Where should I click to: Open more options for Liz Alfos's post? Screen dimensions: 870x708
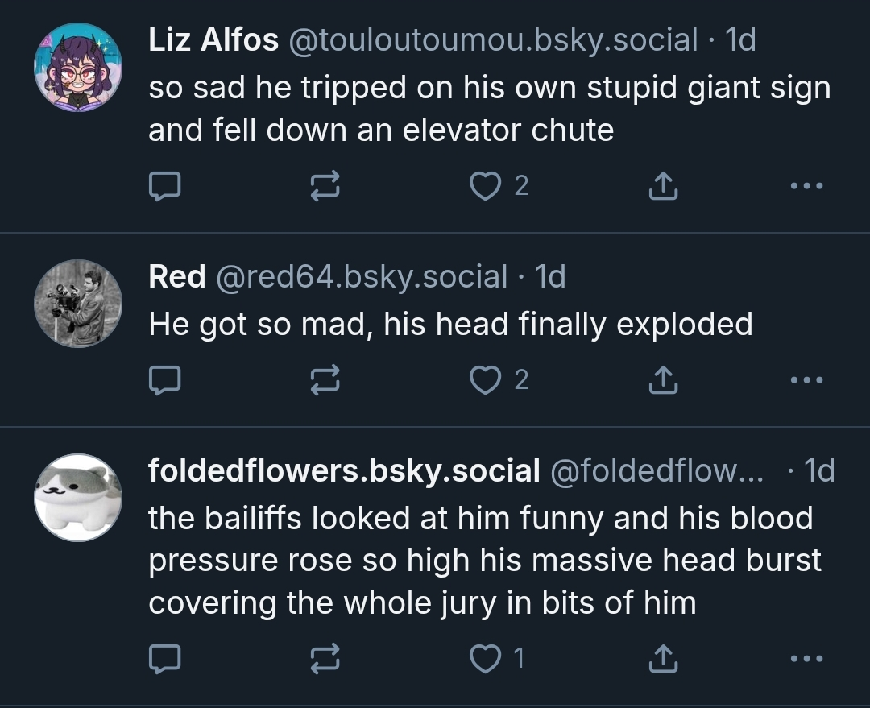[x=806, y=187]
